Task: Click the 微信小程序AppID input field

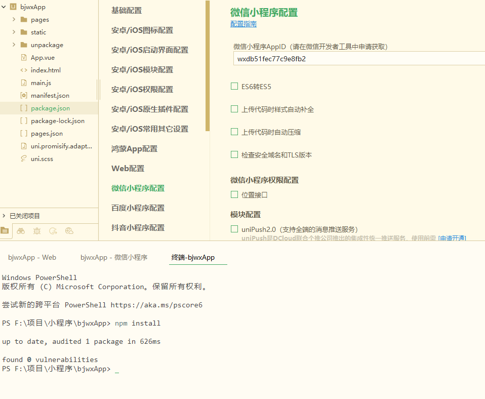Action: [x=359, y=59]
